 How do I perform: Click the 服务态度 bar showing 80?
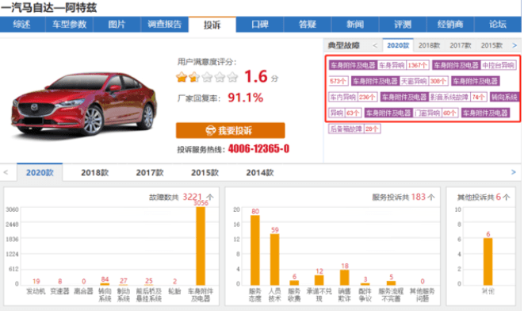(x=255, y=250)
